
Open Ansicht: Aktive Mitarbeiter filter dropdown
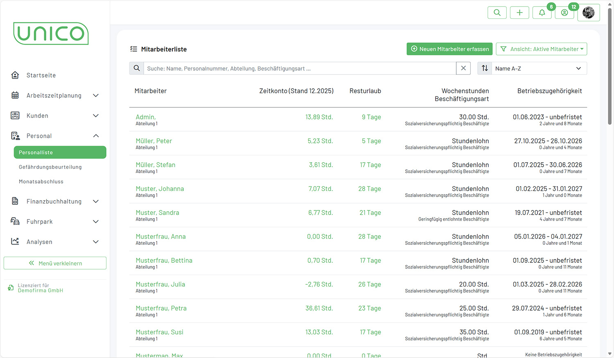542,49
